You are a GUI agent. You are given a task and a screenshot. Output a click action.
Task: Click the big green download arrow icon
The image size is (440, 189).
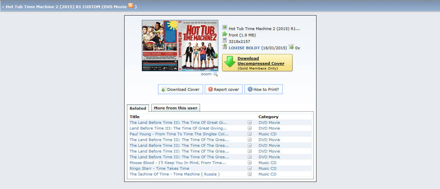230,62
